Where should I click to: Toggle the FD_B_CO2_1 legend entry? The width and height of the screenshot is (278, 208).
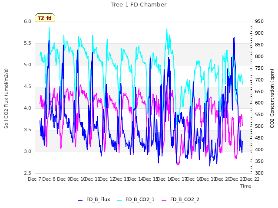136,199
